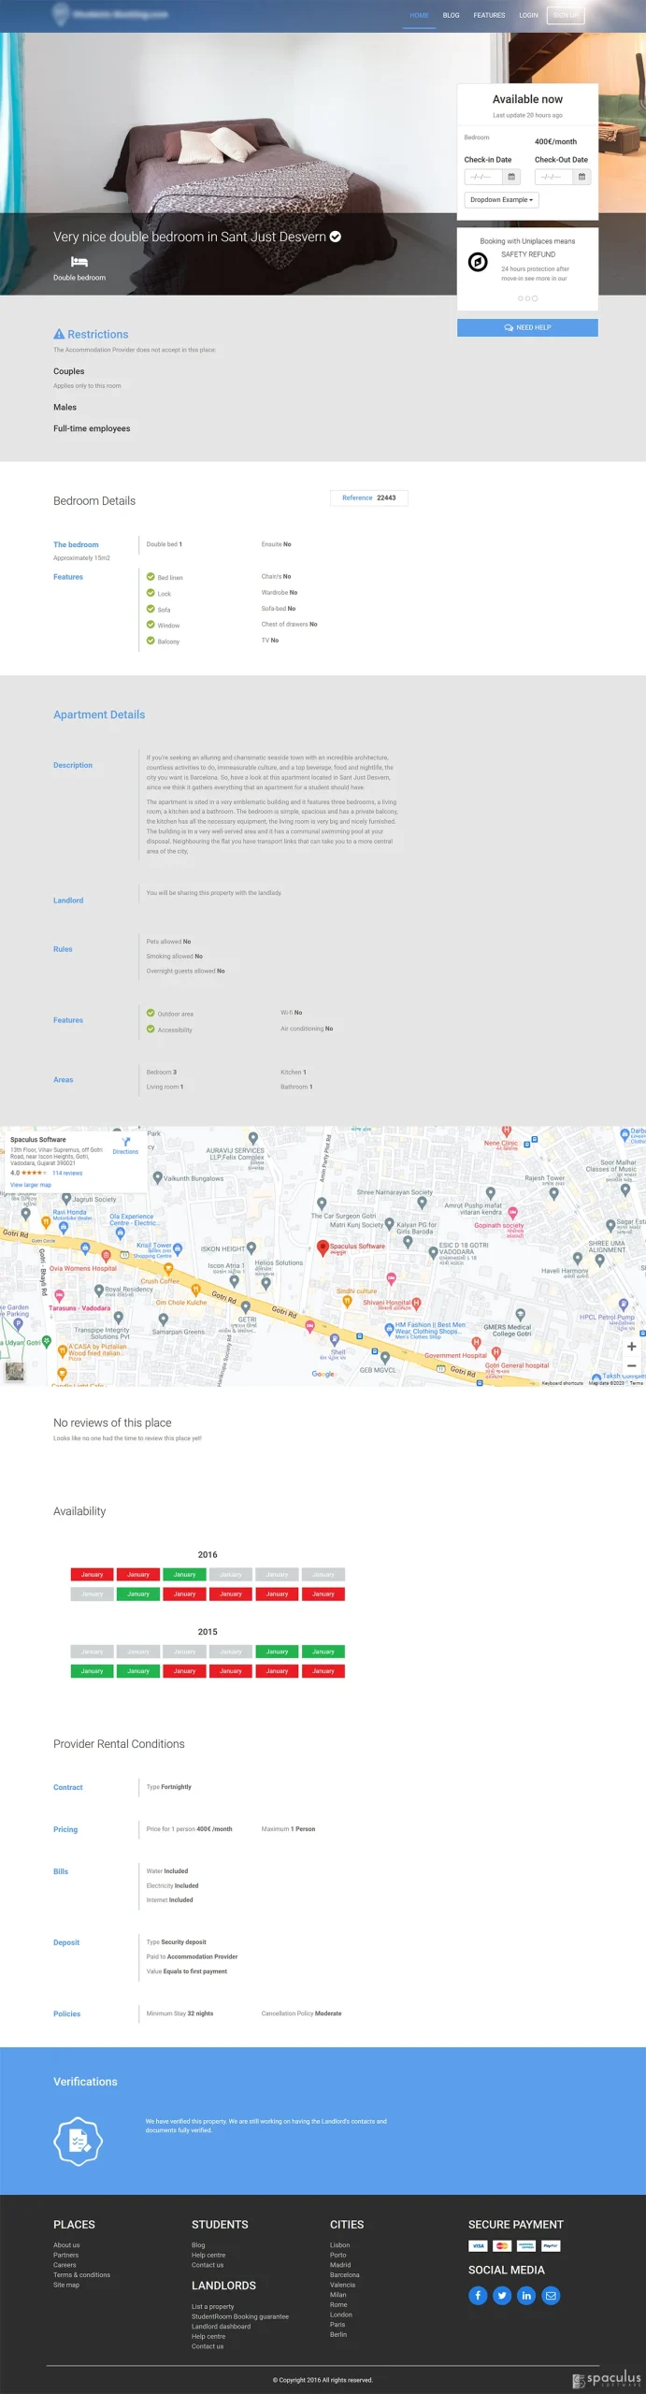Open the LOGIN nav item
Viewport: 646px width, 2394px height.
pyautogui.click(x=528, y=15)
